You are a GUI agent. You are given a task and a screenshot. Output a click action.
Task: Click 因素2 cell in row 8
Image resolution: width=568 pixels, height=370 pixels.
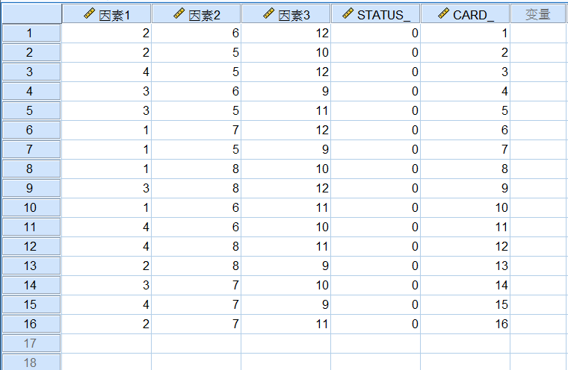tap(197, 169)
